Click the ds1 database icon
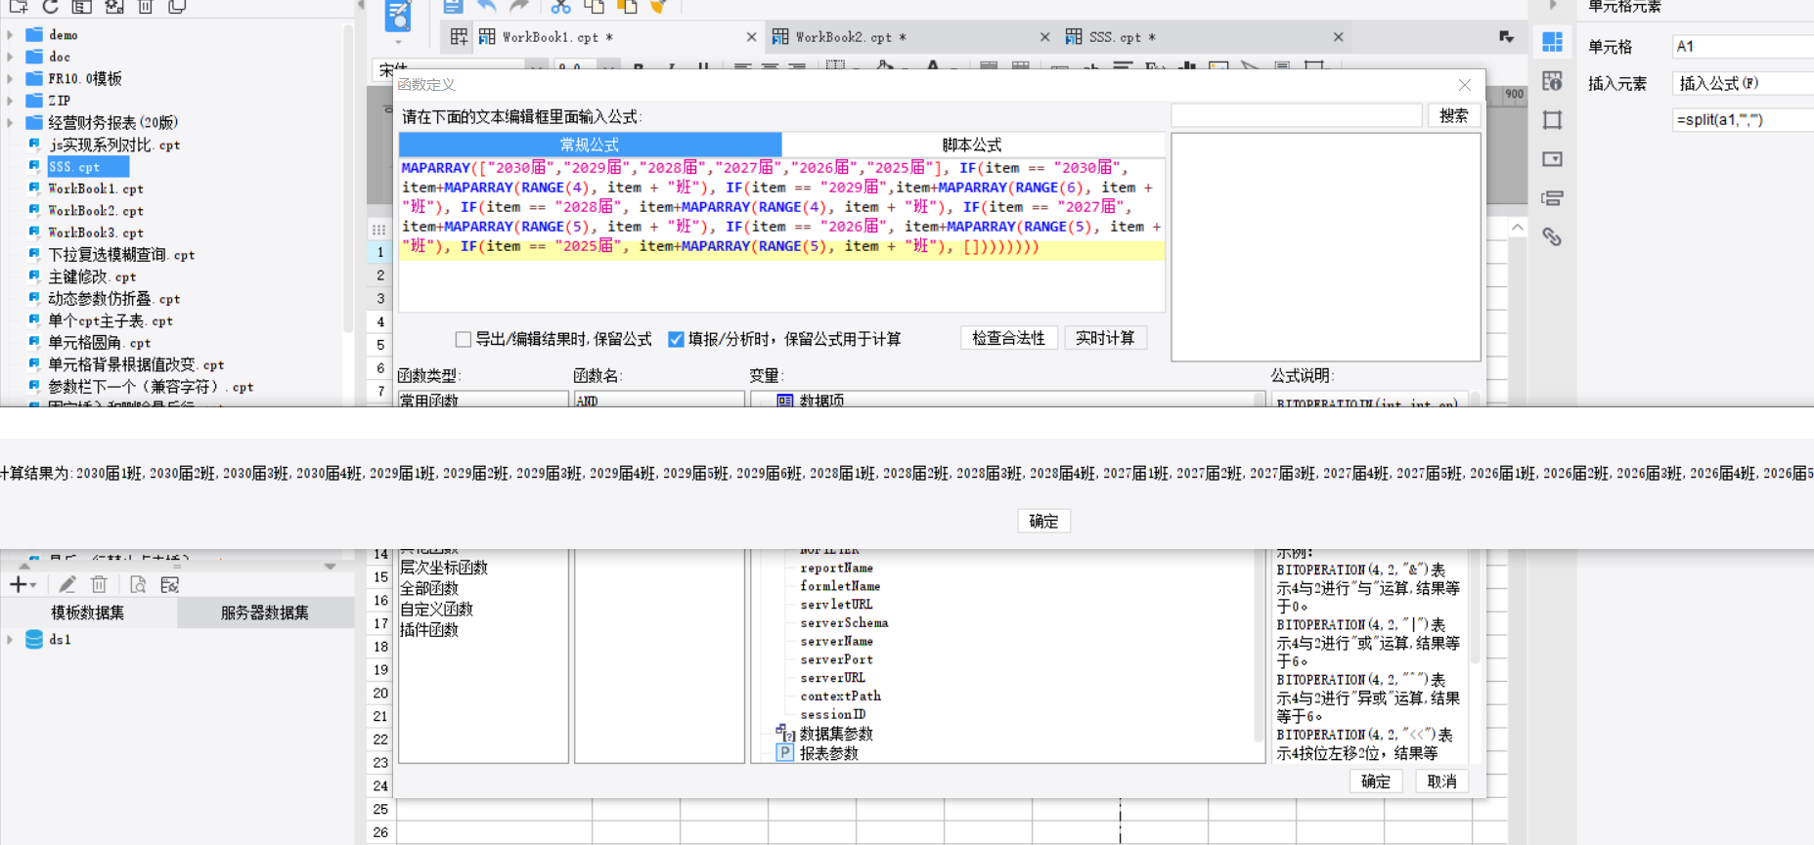The width and height of the screenshot is (1814, 845). click(34, 640)
